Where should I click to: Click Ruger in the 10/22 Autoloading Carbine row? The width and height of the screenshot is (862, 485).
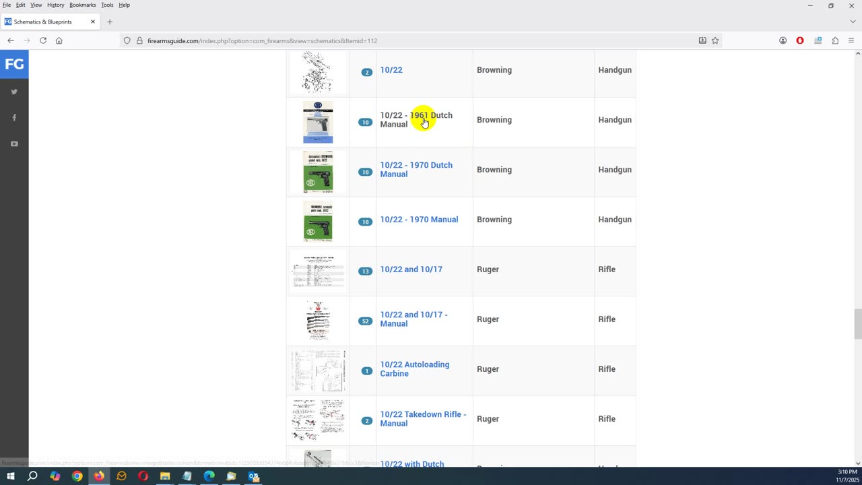click(488, 369)
